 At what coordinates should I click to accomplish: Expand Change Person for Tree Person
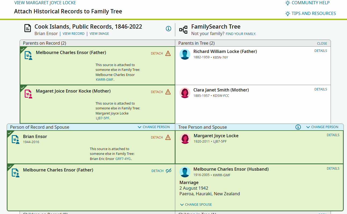[322, 127]
